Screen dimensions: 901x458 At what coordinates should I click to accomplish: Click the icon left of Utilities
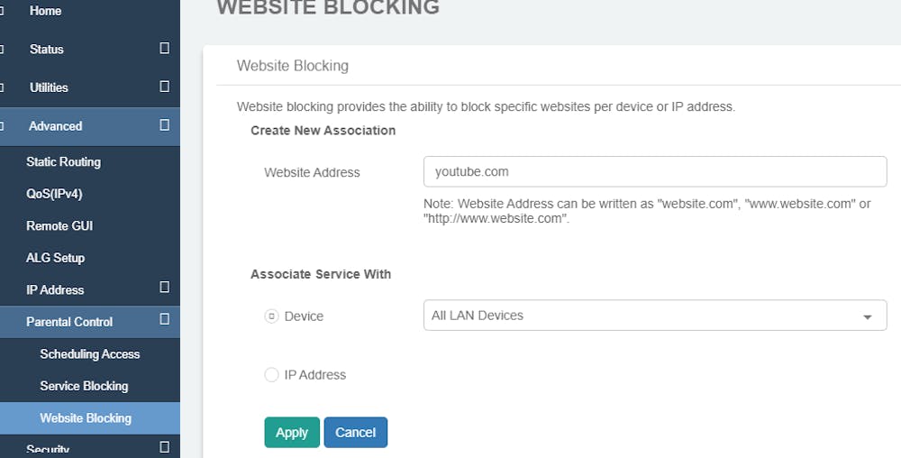coord(3,87)
